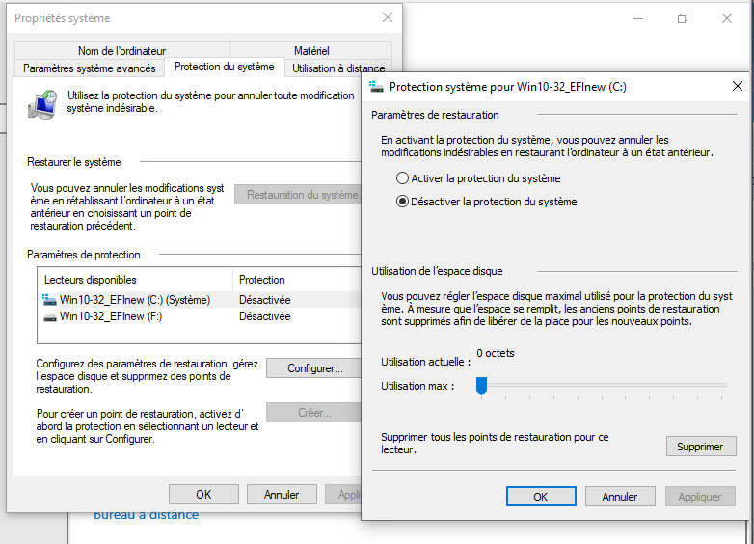Click Supprimer restore points button
754x544 pixels.
click(x=701, y=447)
